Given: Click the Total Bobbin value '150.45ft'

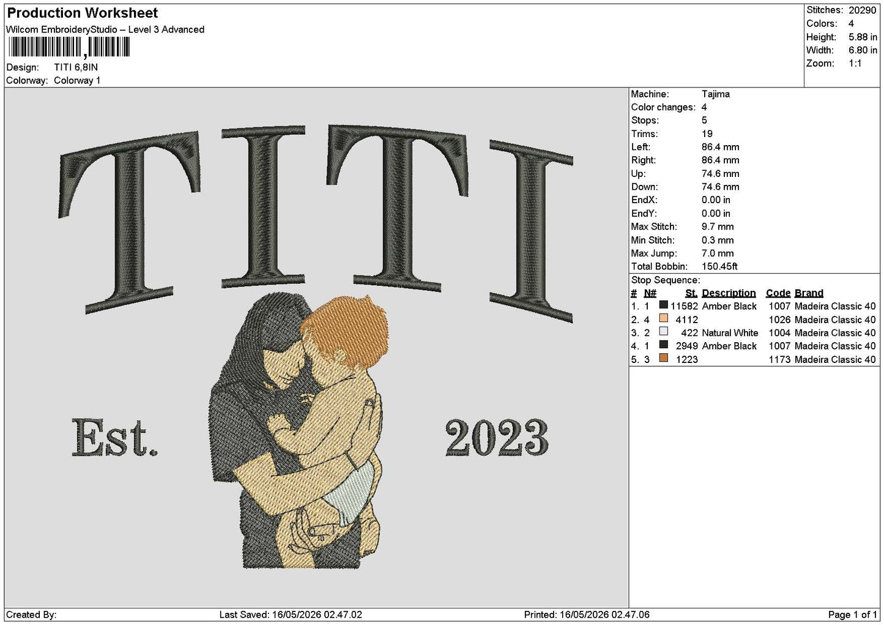Looking at the screenshot, I should [720, 266].
